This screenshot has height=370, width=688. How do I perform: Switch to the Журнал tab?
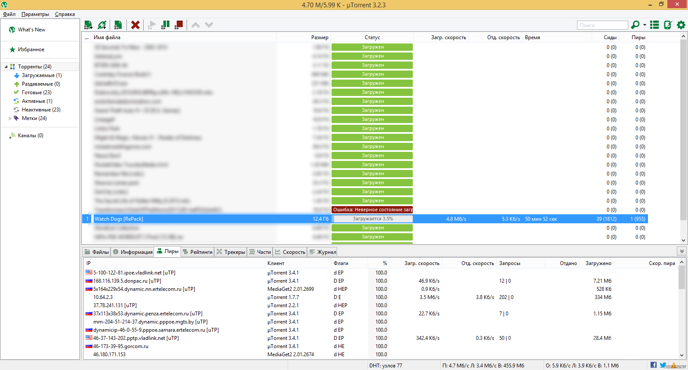[322, 252]
